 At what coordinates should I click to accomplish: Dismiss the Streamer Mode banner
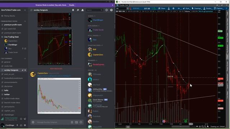pyautogui.click(x=112, y=5)
